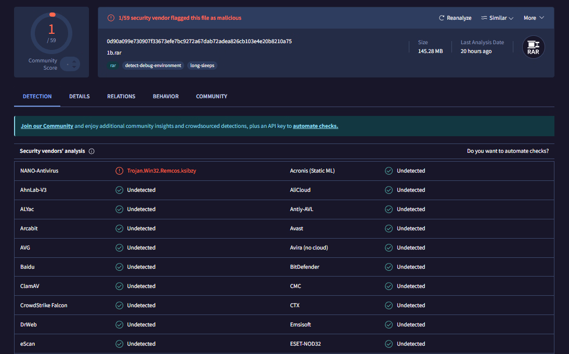Click the Avira (no cloud) check icon
The image size is (569, 354).
coord(389,248)
